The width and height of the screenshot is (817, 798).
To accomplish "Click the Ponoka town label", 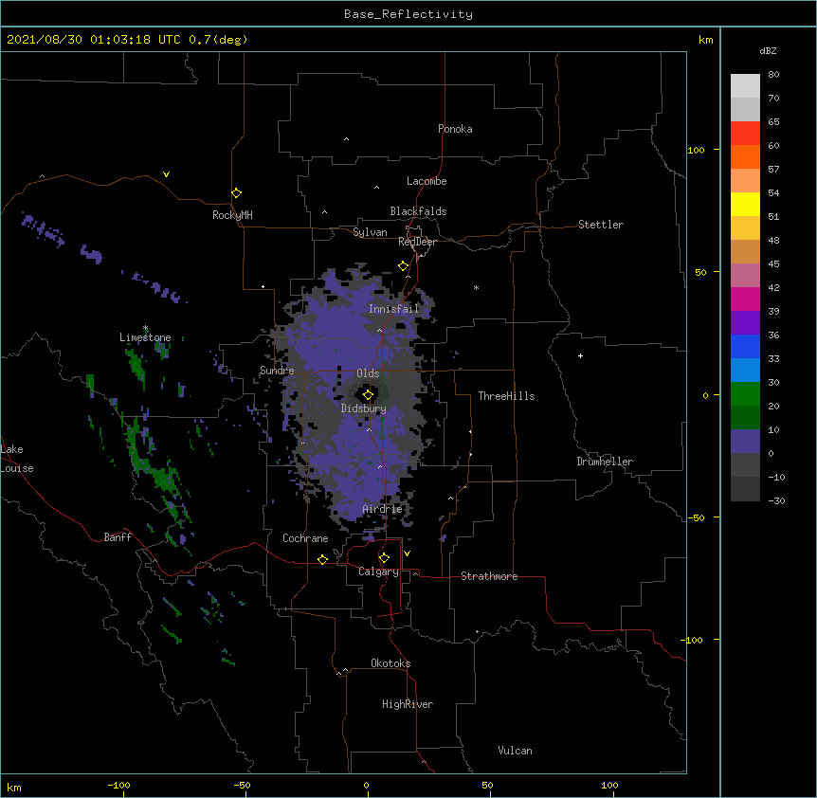I will click(455, 129).
